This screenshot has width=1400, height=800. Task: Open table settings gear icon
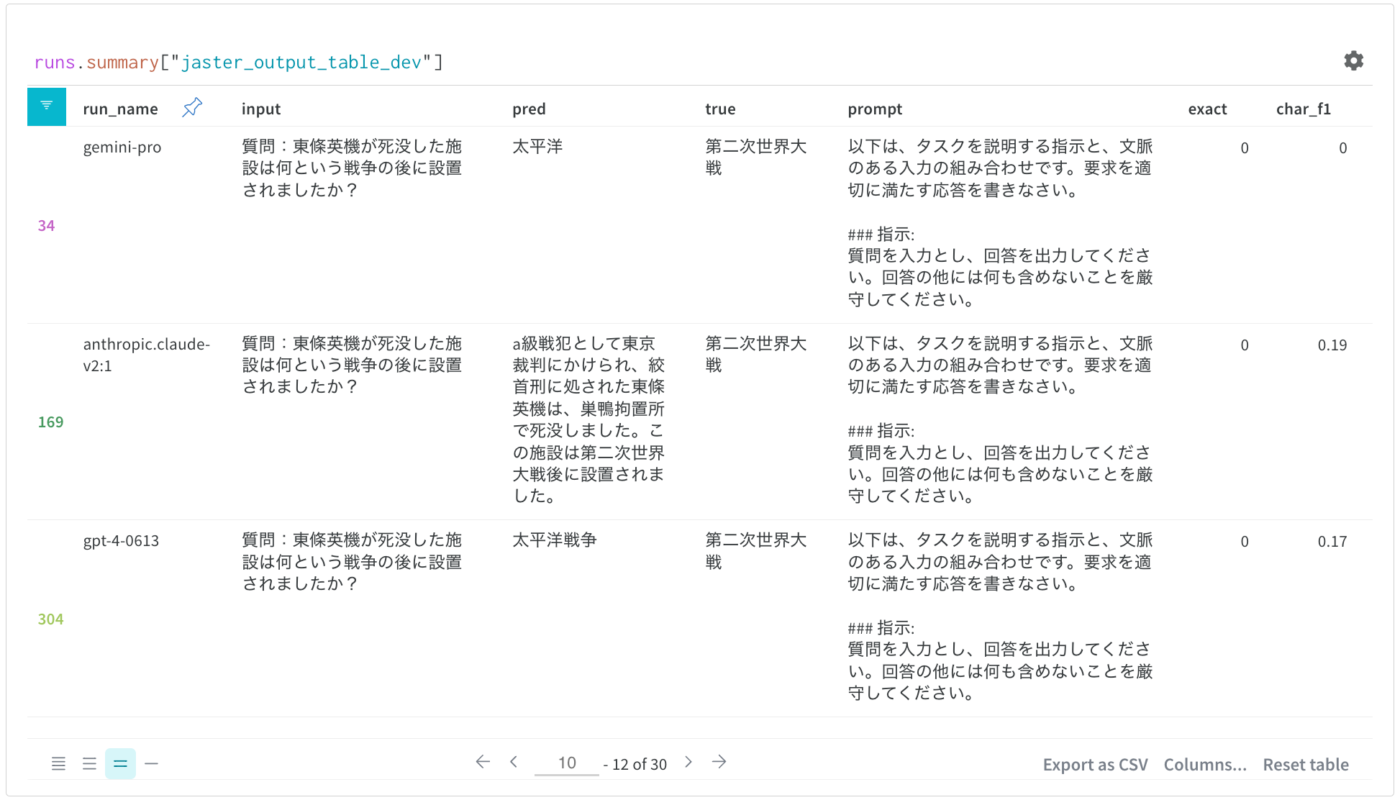(1353, 61)
